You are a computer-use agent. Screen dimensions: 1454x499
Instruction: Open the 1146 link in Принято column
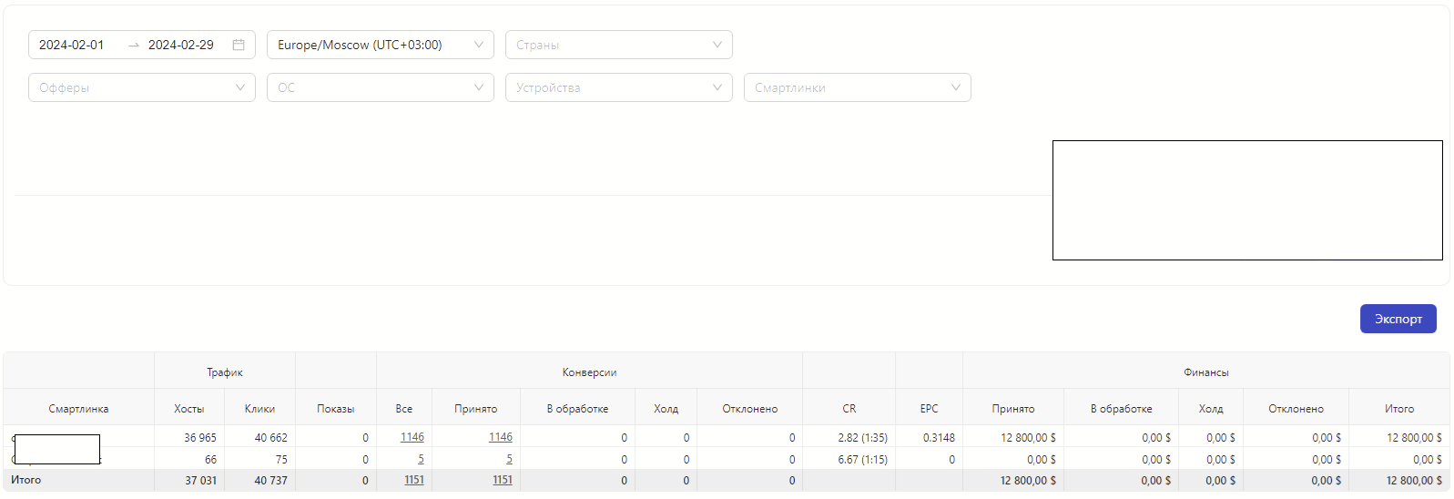coord(501,437)
